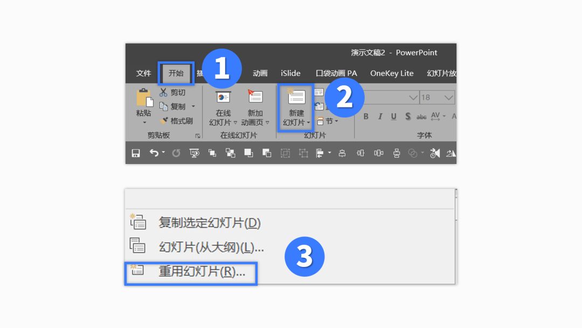Click the Align objects icon in quick toolbar
Viewport: 582px width, 328px height.
pos(319,153)
